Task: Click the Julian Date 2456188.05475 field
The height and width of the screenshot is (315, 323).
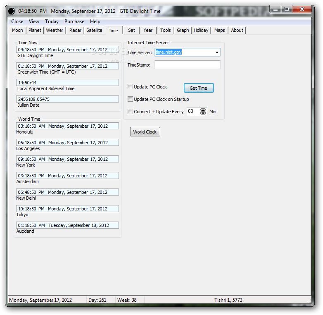Action: tap(68, 99)
